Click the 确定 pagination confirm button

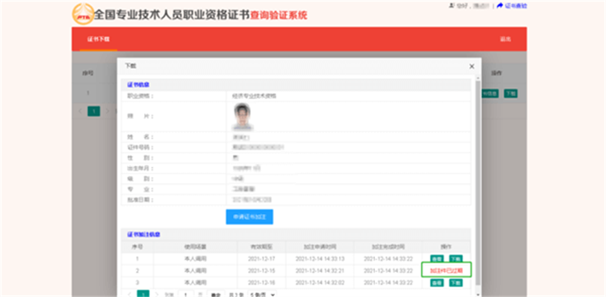[216, 295]
